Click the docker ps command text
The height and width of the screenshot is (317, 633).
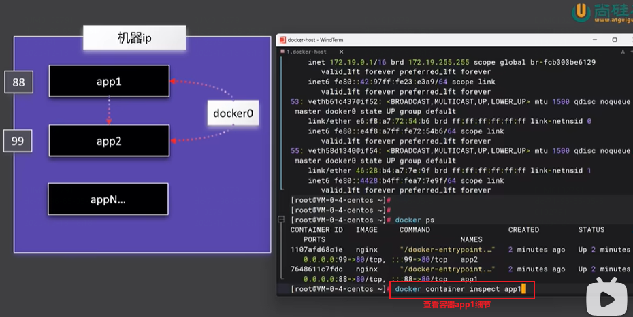[415, 220]
